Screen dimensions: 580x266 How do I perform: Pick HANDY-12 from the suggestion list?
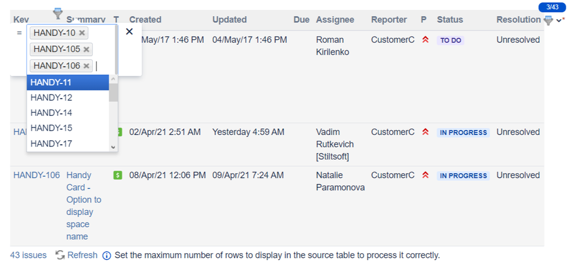68,97
